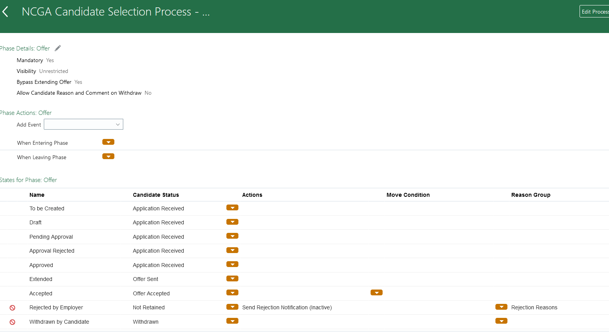
Task: Click the Bypass Extending Offer label
Action: pos(44,82)
